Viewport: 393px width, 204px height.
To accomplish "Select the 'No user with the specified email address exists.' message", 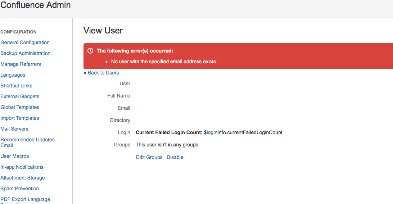I will pyautogui.click(x=164, y=62).
